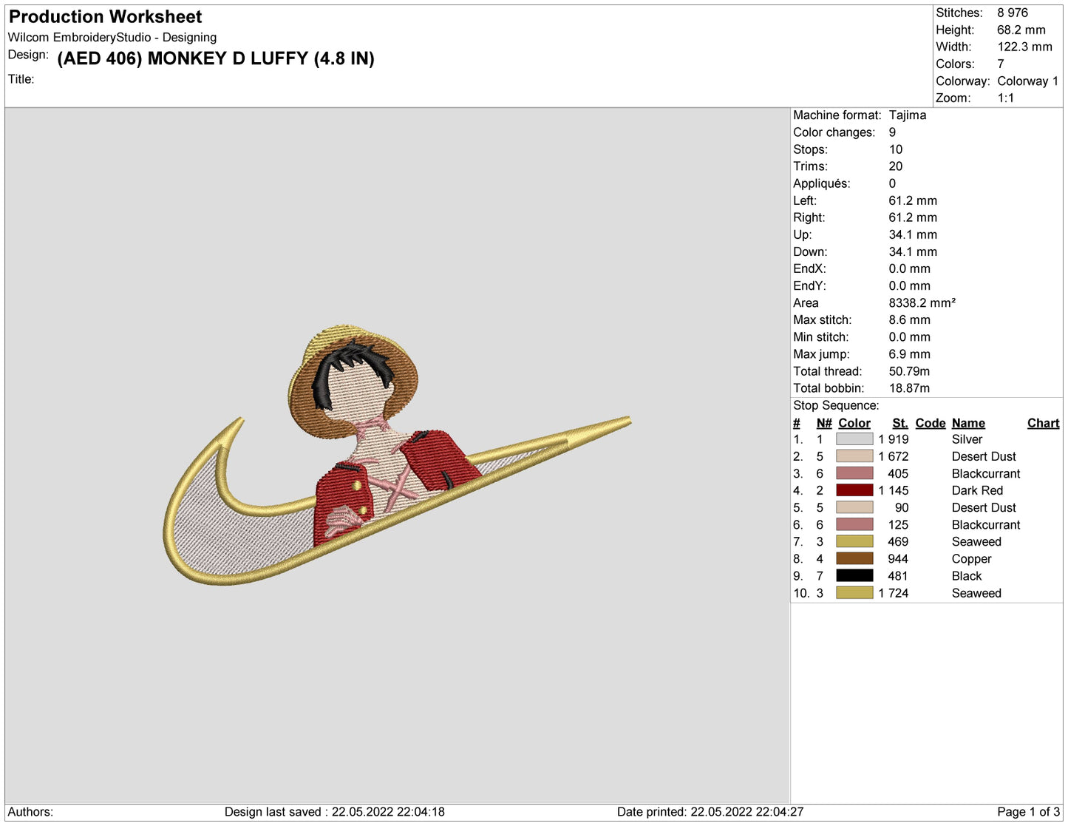The height and width of the screenshot is (826, 1068).
Task: Click the machine format value 'Tajima'
Action: coord(907,115)
